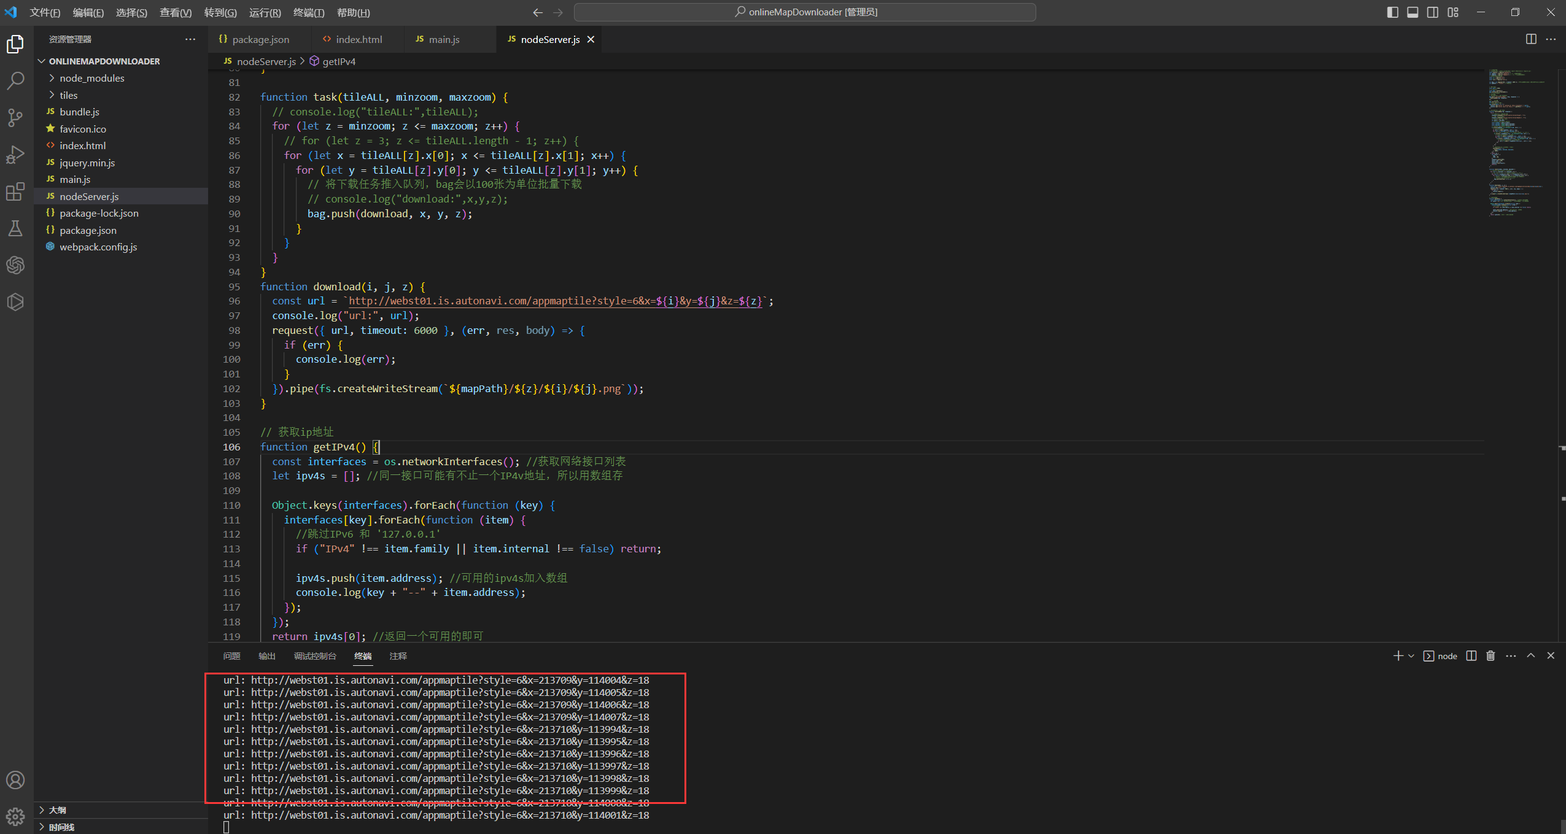
Task: Maximize the panel size with chevron
Action: [1531, 656]
